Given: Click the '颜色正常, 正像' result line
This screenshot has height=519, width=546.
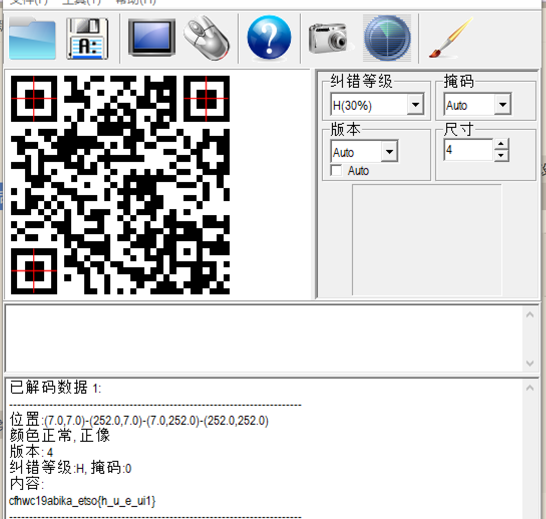Looking at the screenshot, I should (x=60, y=435).
